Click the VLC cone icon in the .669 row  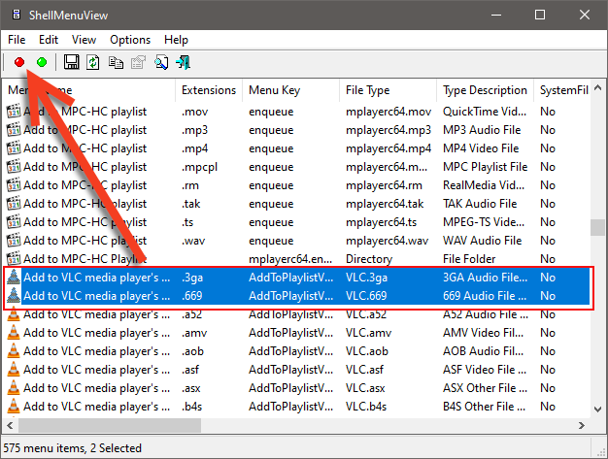[14, 296]
